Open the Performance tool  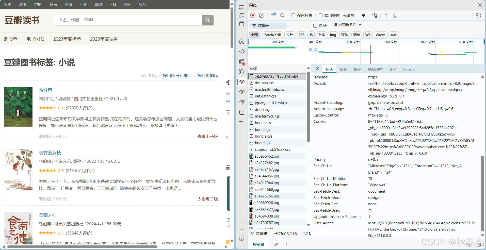[x=242, y=92]
